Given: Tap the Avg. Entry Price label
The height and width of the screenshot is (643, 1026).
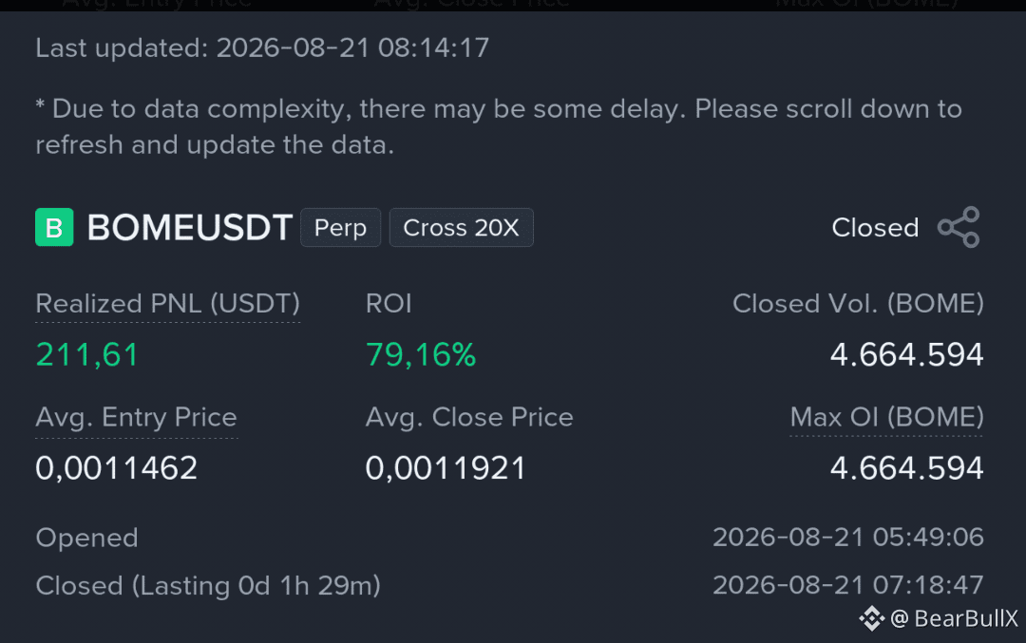Looking at the screenshot, I should [x=136, y=417].
